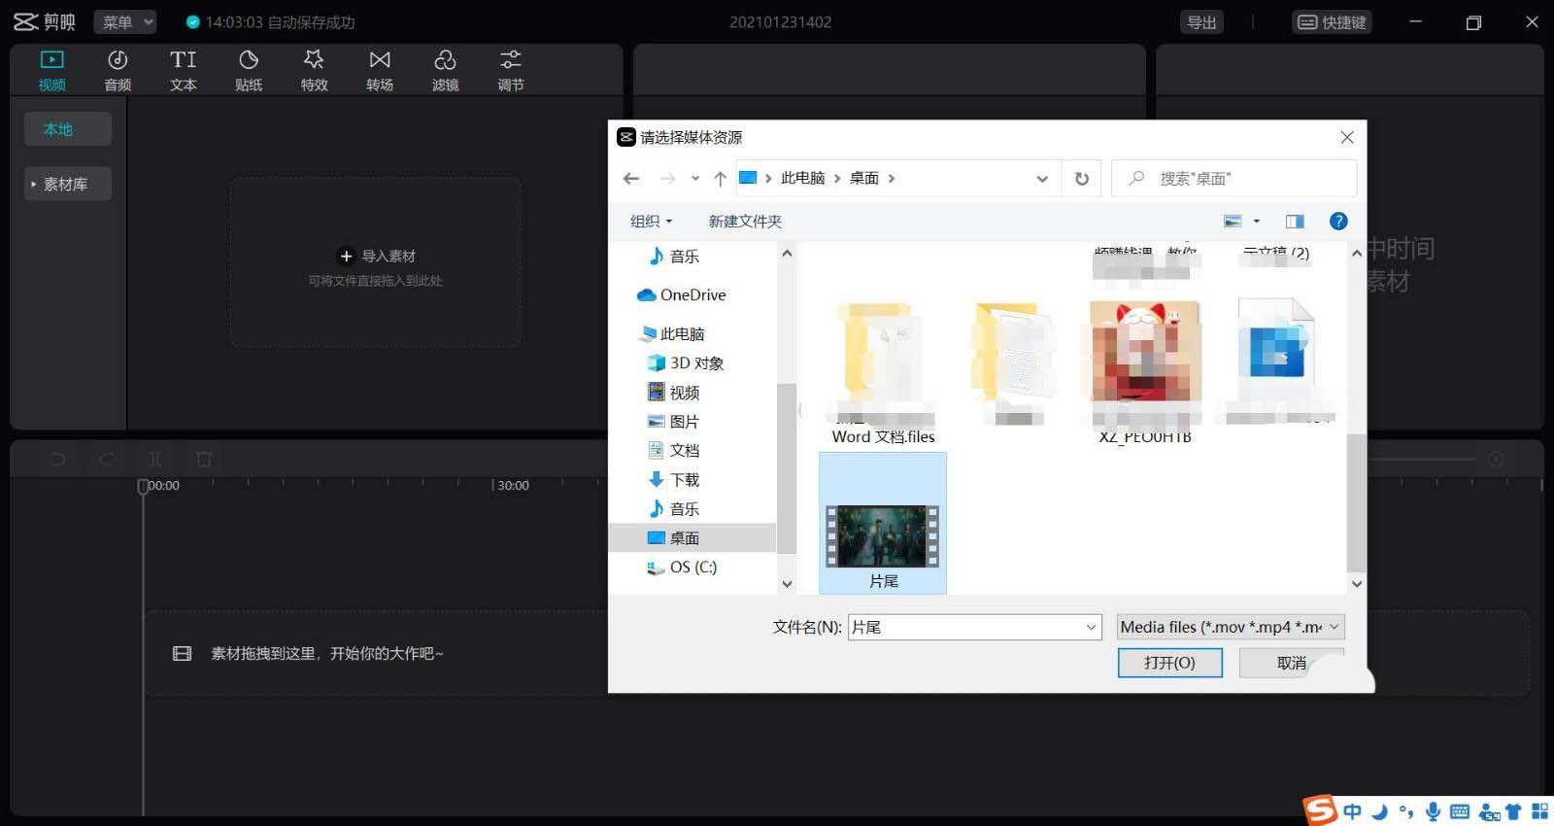Open the 菜单 dropdown menu
The height and width of the screenshot is (826, 1554).
(x=126, y=21)
